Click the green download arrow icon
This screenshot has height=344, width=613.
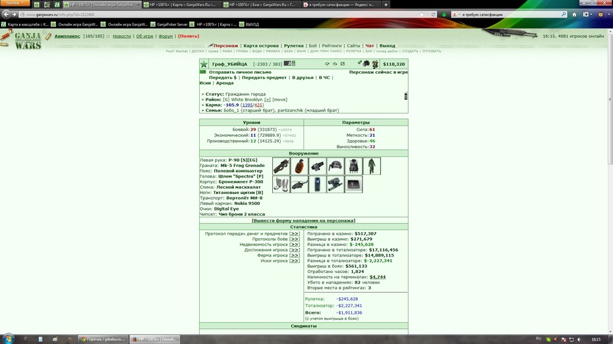coord(444,14)
